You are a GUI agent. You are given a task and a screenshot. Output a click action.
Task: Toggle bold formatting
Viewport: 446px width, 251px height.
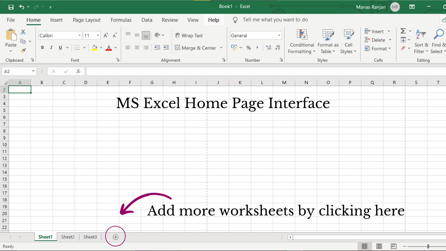(42, 47)
